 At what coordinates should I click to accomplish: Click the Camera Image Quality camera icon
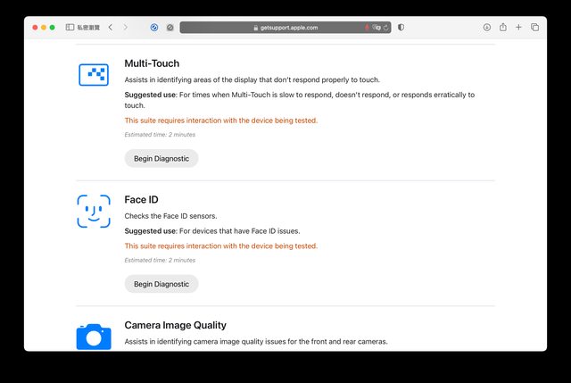94,337
